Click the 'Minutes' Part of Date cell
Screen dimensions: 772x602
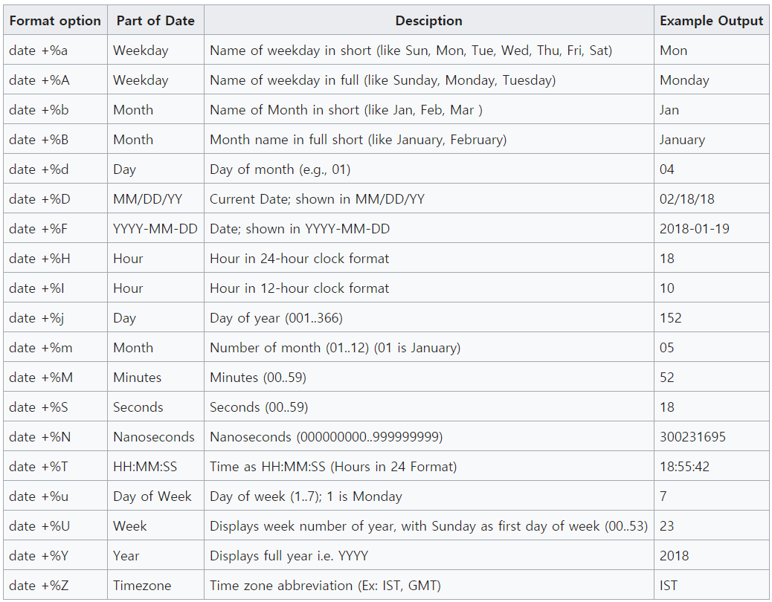(155, 378)
